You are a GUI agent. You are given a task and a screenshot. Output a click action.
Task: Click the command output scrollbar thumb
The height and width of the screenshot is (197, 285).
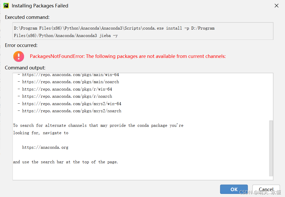pos(271,148)
